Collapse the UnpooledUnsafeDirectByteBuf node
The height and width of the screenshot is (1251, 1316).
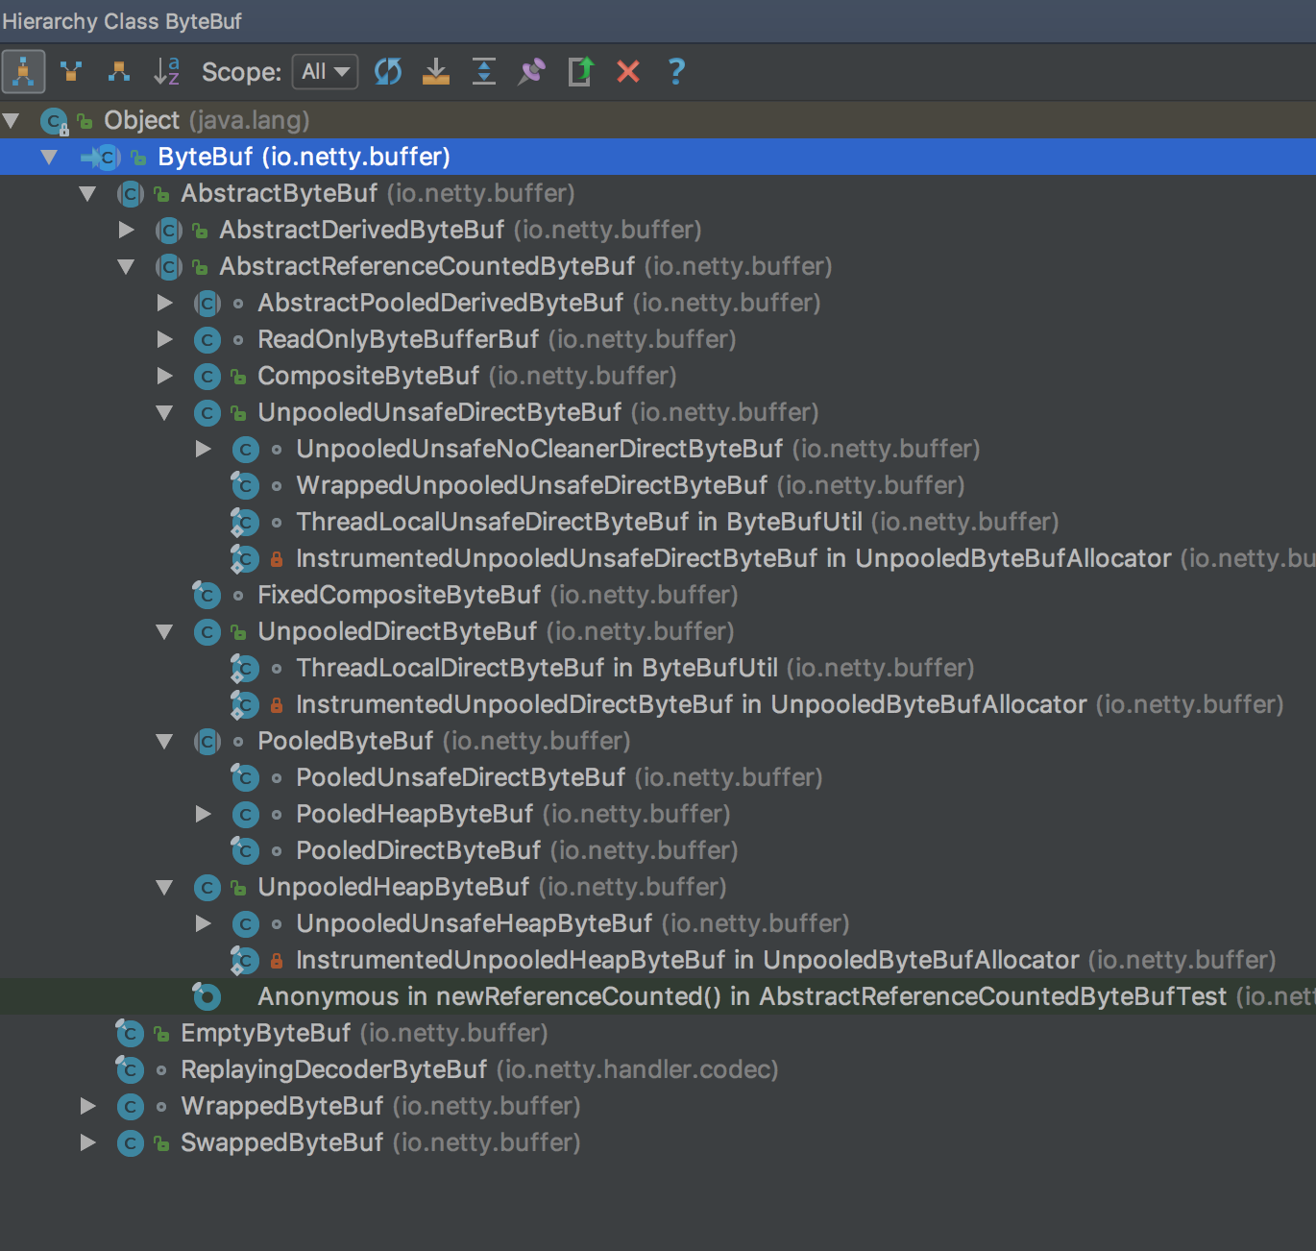click(x=164, y=412)
